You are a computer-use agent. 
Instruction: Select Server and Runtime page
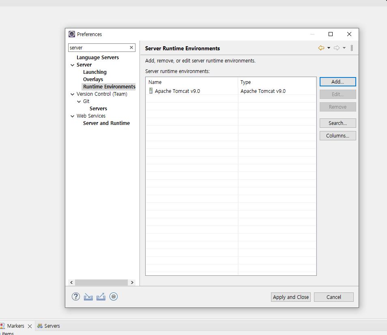click(106, 123)
